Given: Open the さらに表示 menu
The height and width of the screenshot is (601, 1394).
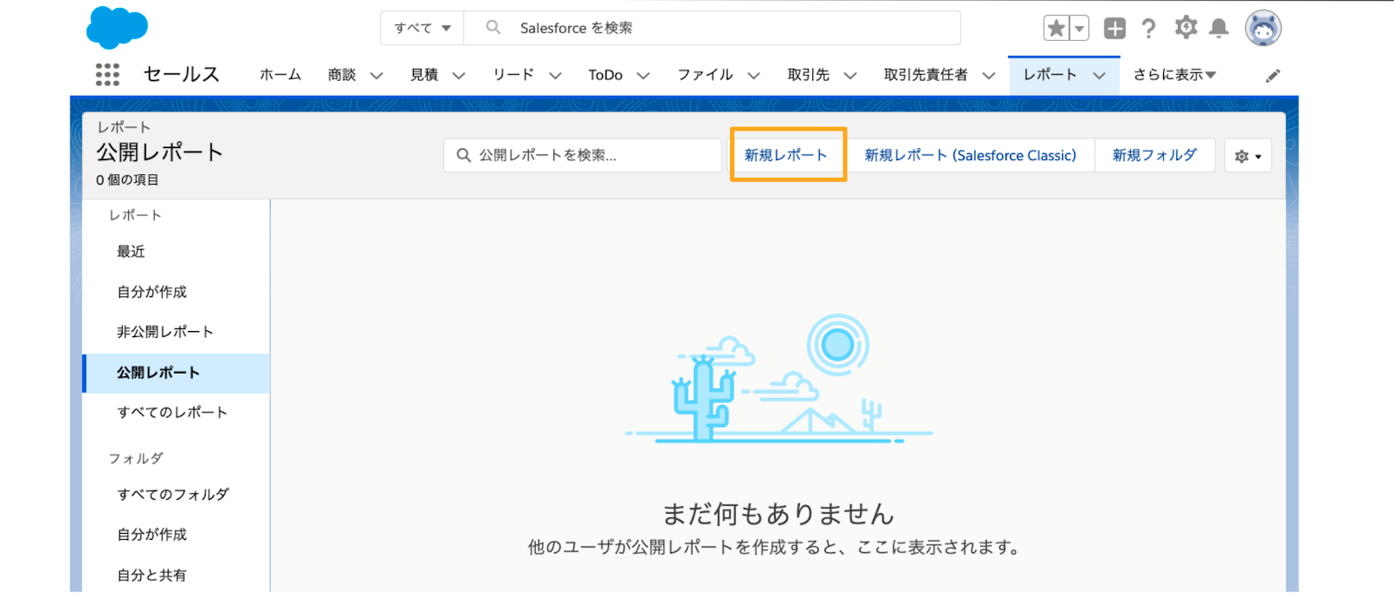Looking at the screenshot, I should (1174, 75).
